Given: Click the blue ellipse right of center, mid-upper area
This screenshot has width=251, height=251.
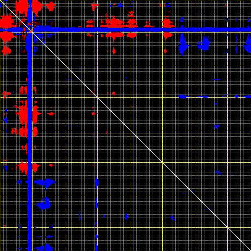Looking at the screenshot, I should click(182, 96).
